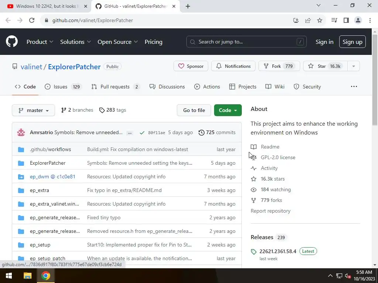Open the master branch selector dropdown

[33, 110]
